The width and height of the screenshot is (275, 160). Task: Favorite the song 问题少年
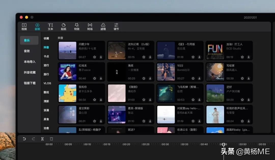click(x=94, y=57)
